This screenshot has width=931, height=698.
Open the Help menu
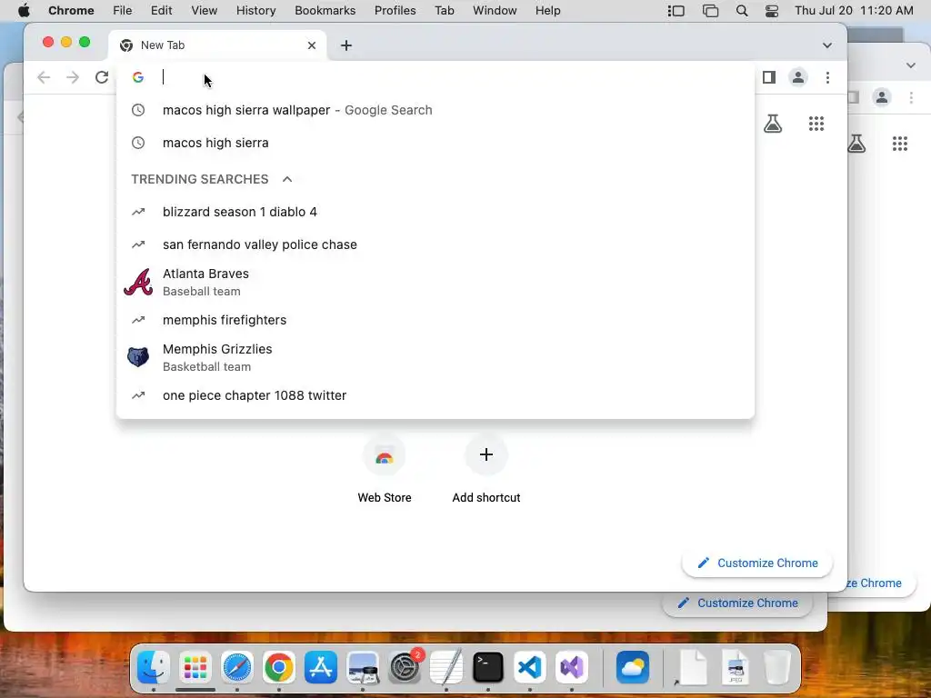547,11
